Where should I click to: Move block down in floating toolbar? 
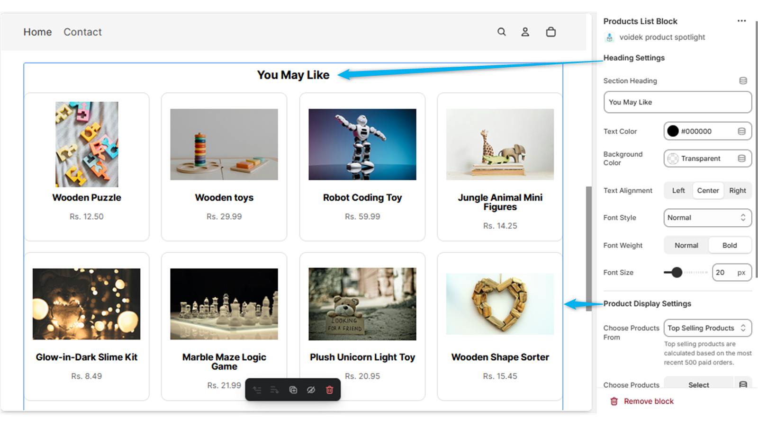click(x=275, y=390)
